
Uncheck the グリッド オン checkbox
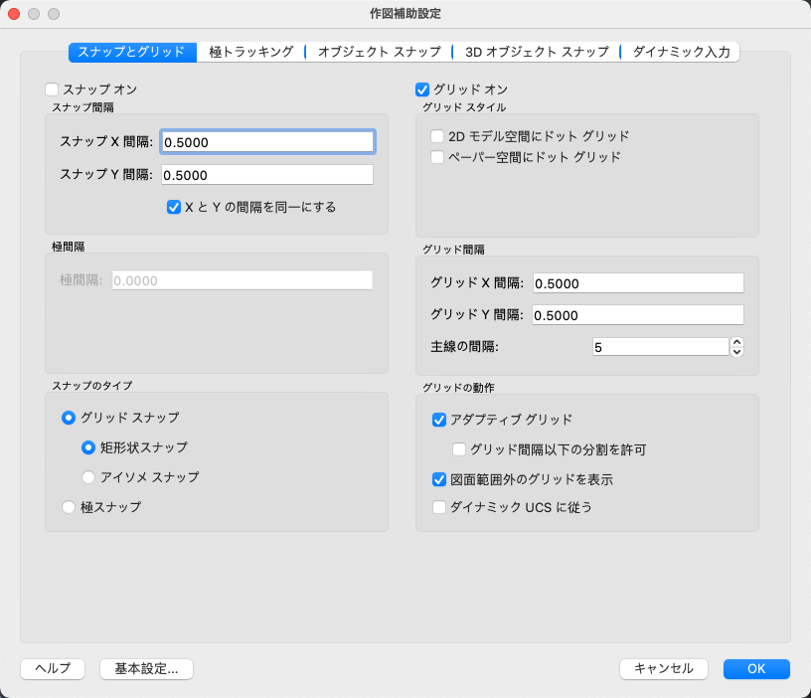[x=422, y=89]
